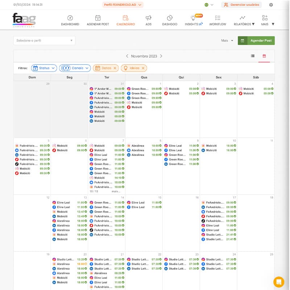Remove the Ideias filter

(143, 68)
